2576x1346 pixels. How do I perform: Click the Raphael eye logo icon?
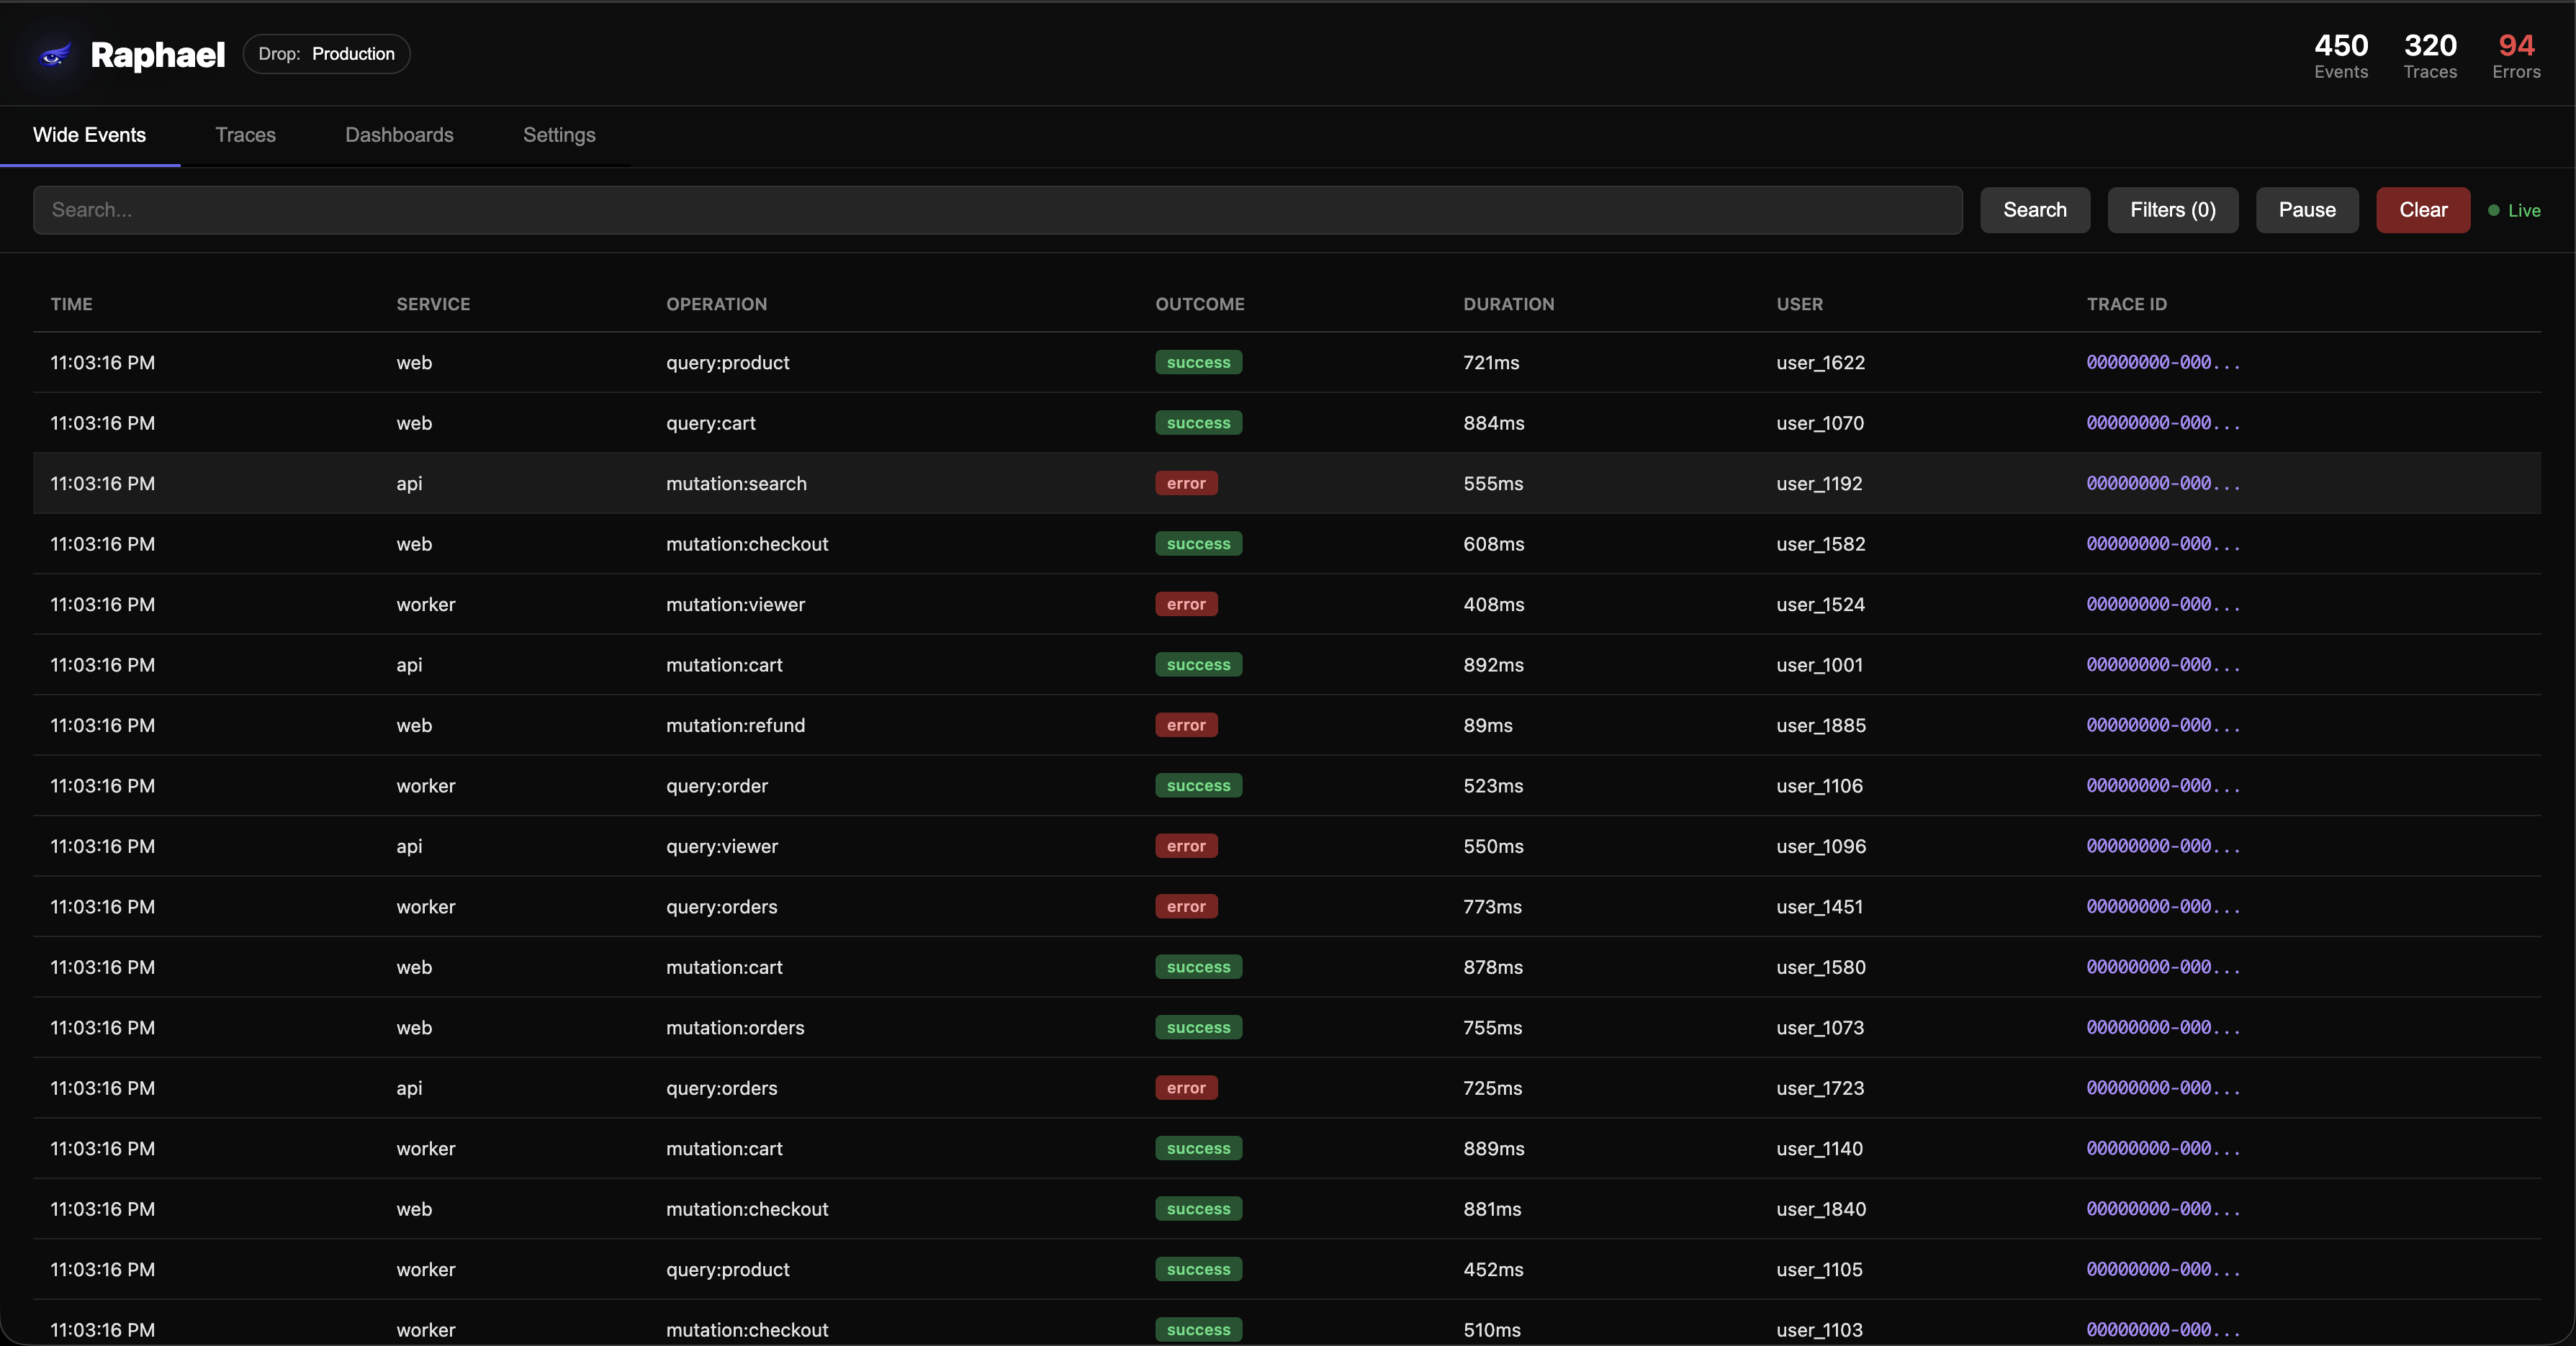coord(54,55)
